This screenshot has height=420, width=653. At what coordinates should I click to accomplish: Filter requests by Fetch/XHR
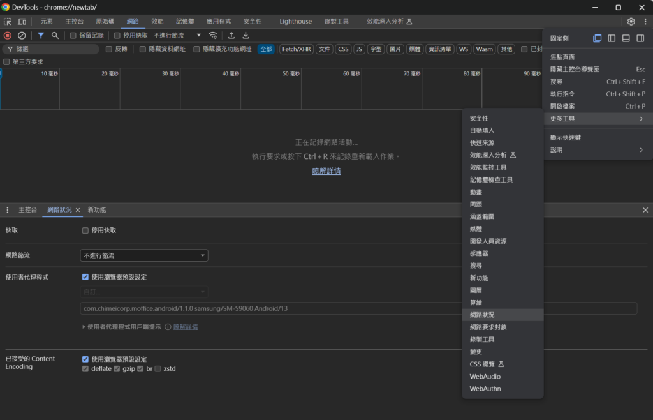[297, 49]
